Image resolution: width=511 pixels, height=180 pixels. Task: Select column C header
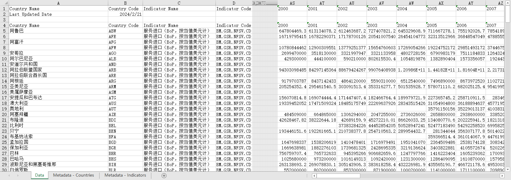coord(179,3)
